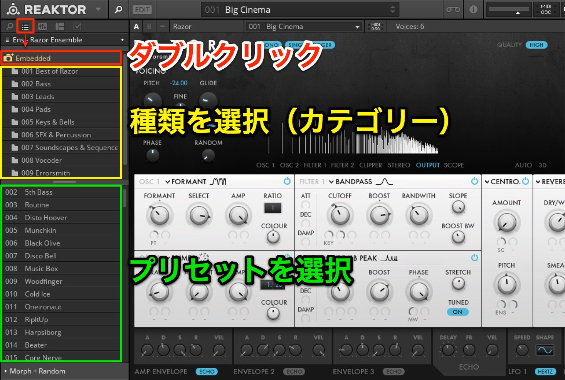The image size is (565, 380).
Task: Switch to the OSC 1 view tab
Action: pos(265,165)
